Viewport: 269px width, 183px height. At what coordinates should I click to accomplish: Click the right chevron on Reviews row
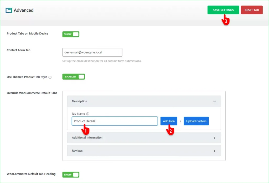click(214, 151)
